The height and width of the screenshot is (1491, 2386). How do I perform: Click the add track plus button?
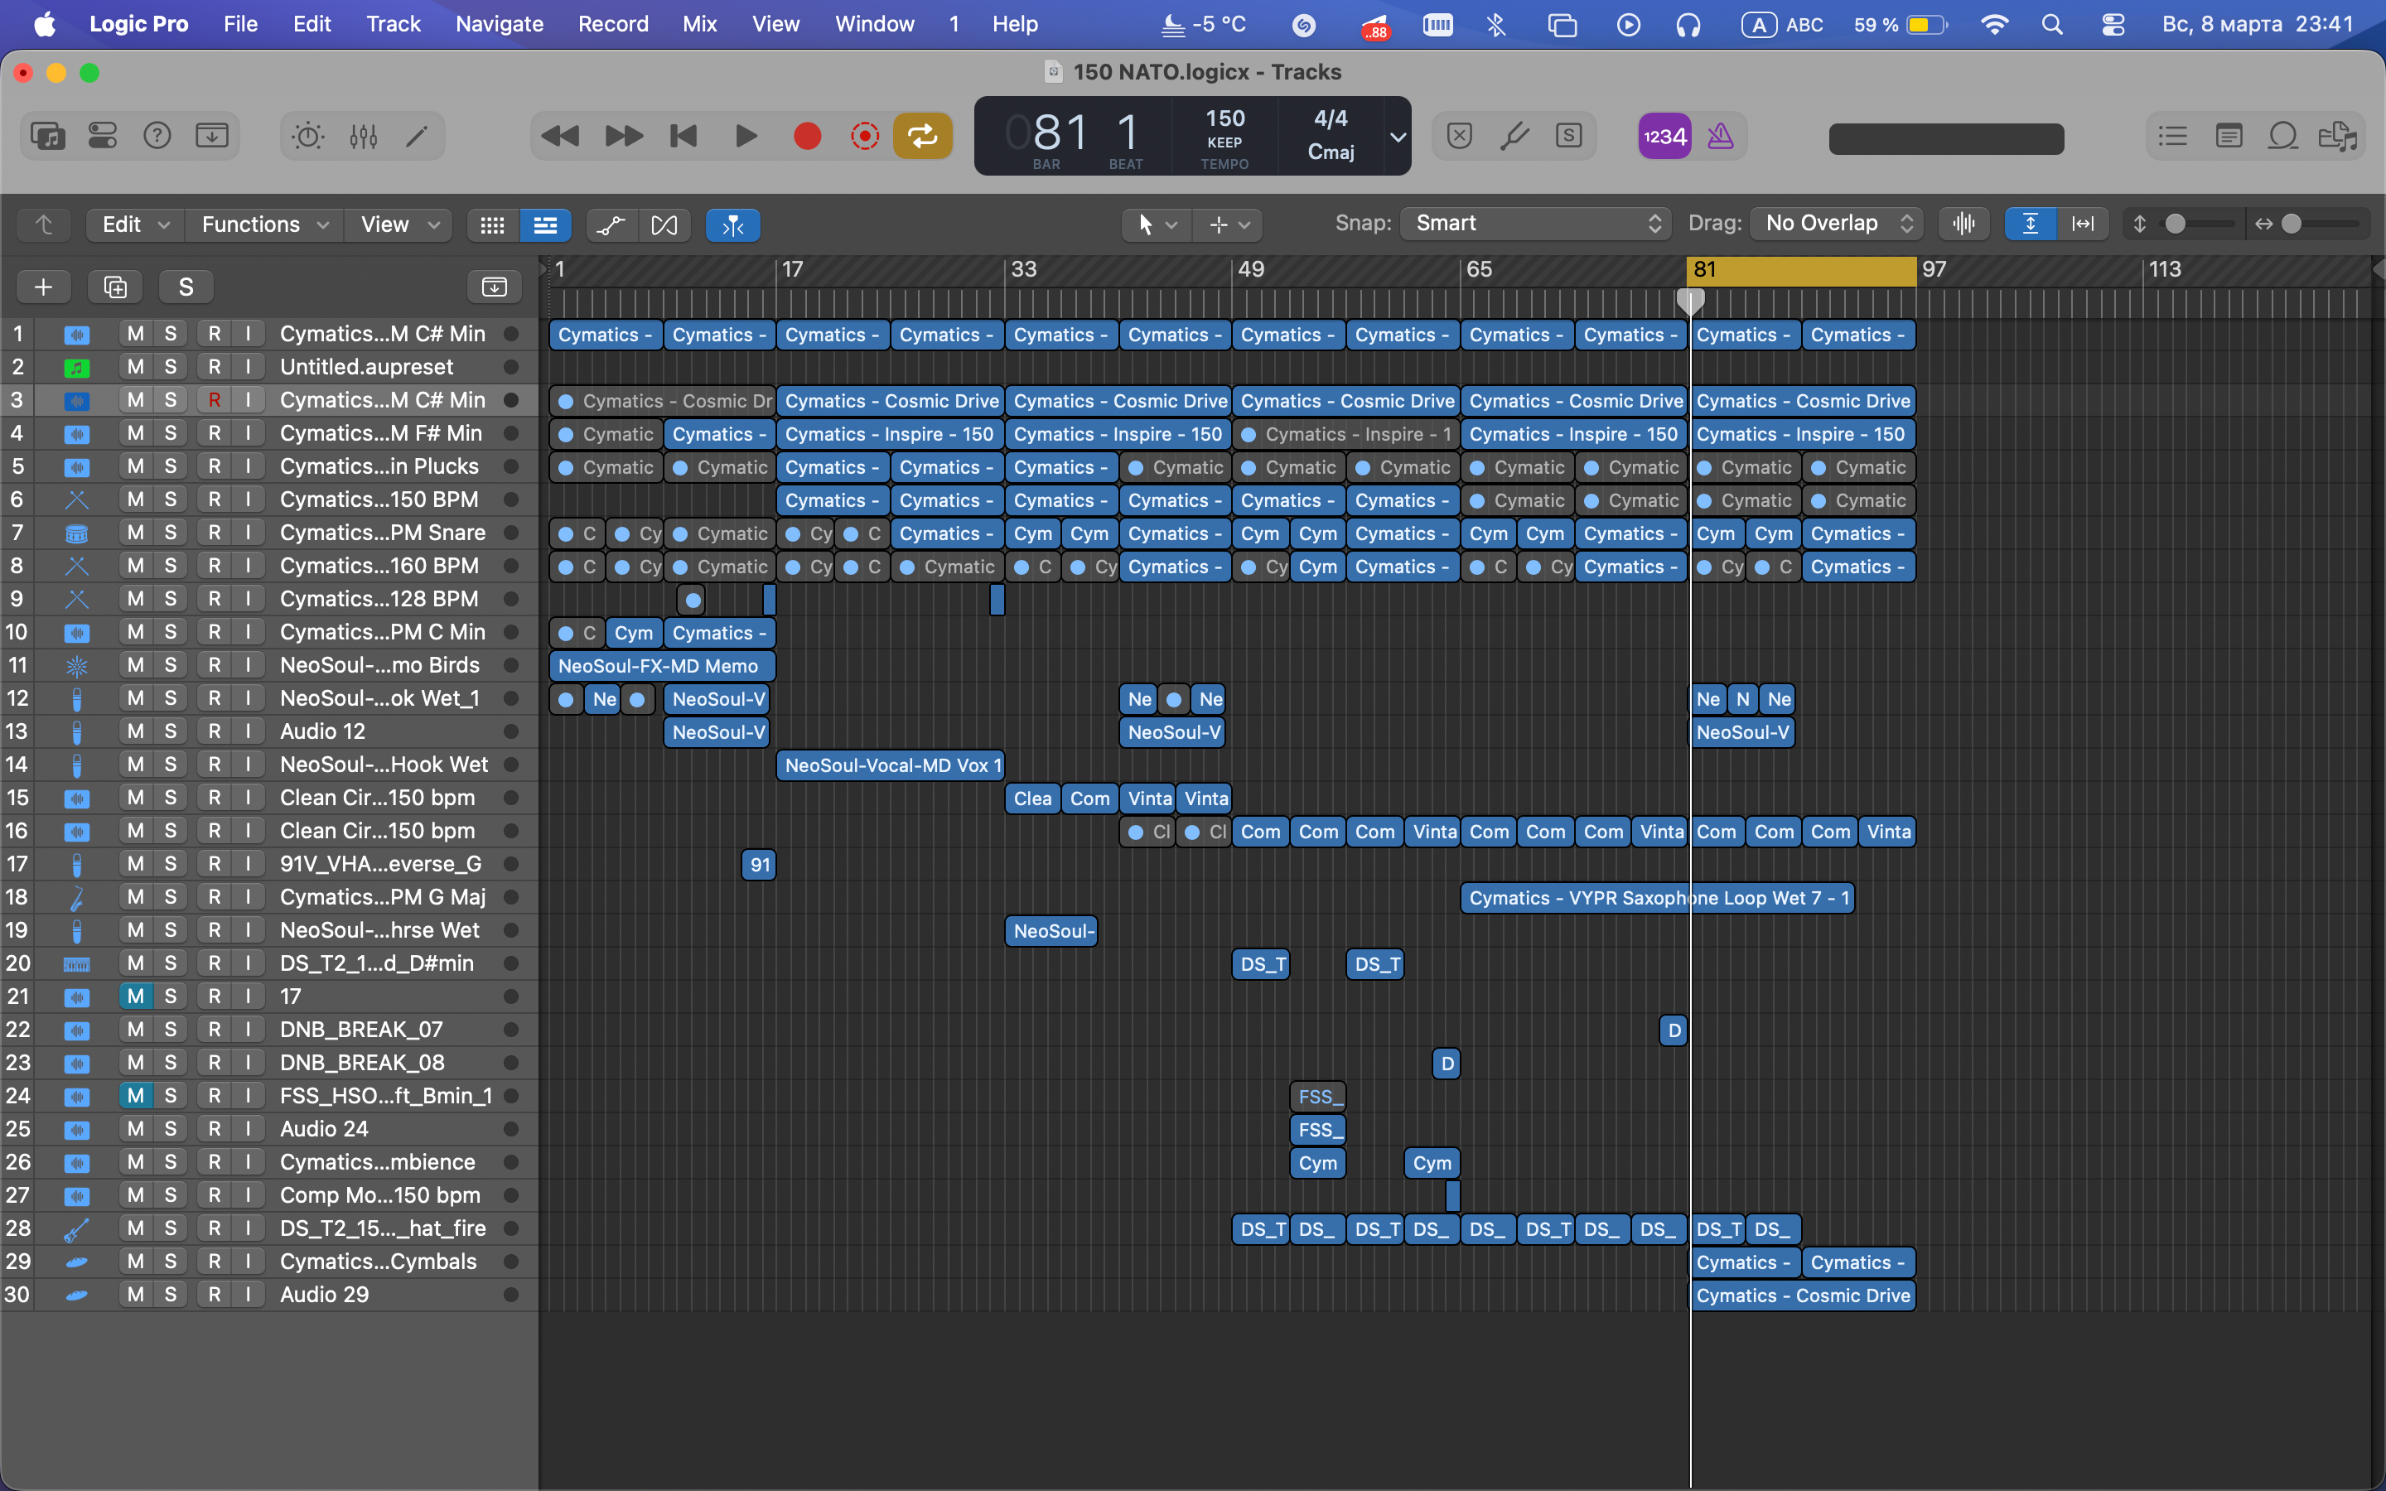click(x=43, y=287)
